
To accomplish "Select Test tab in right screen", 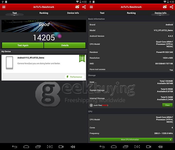I will click(x=102, y=13).
